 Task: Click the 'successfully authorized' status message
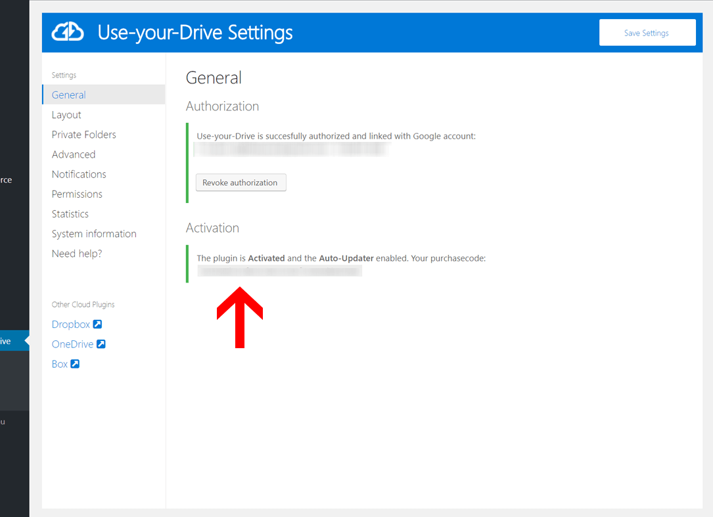pyautogui.click(x=336, y=136)
